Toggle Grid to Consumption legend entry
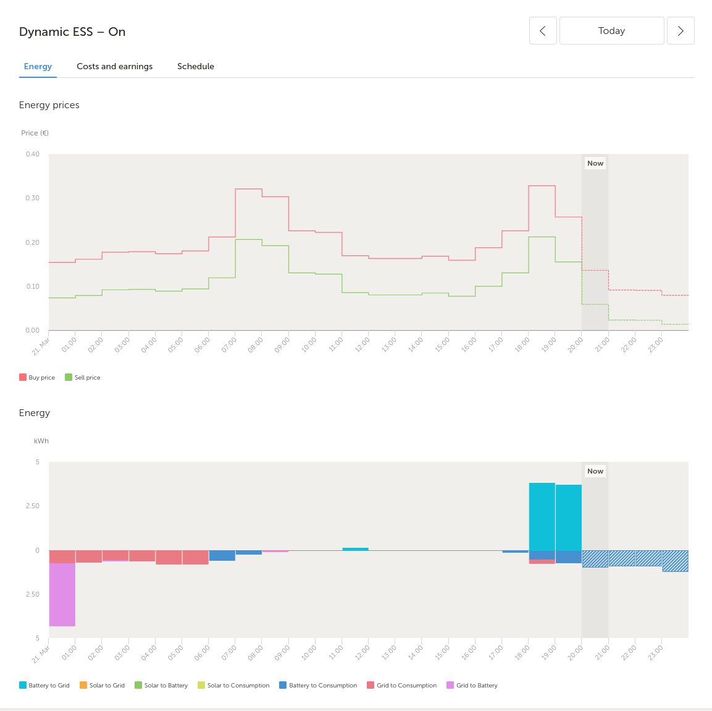 [402, 685]
